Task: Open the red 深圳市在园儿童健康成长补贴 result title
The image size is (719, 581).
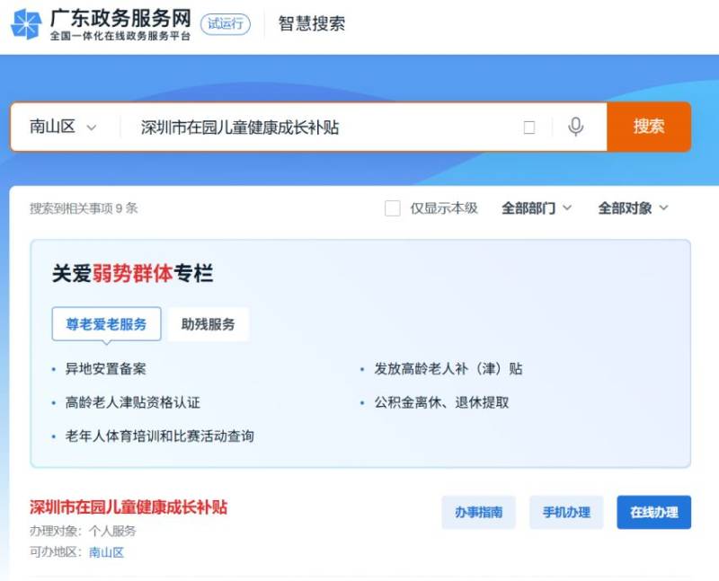Action: (x=129, y=507)
